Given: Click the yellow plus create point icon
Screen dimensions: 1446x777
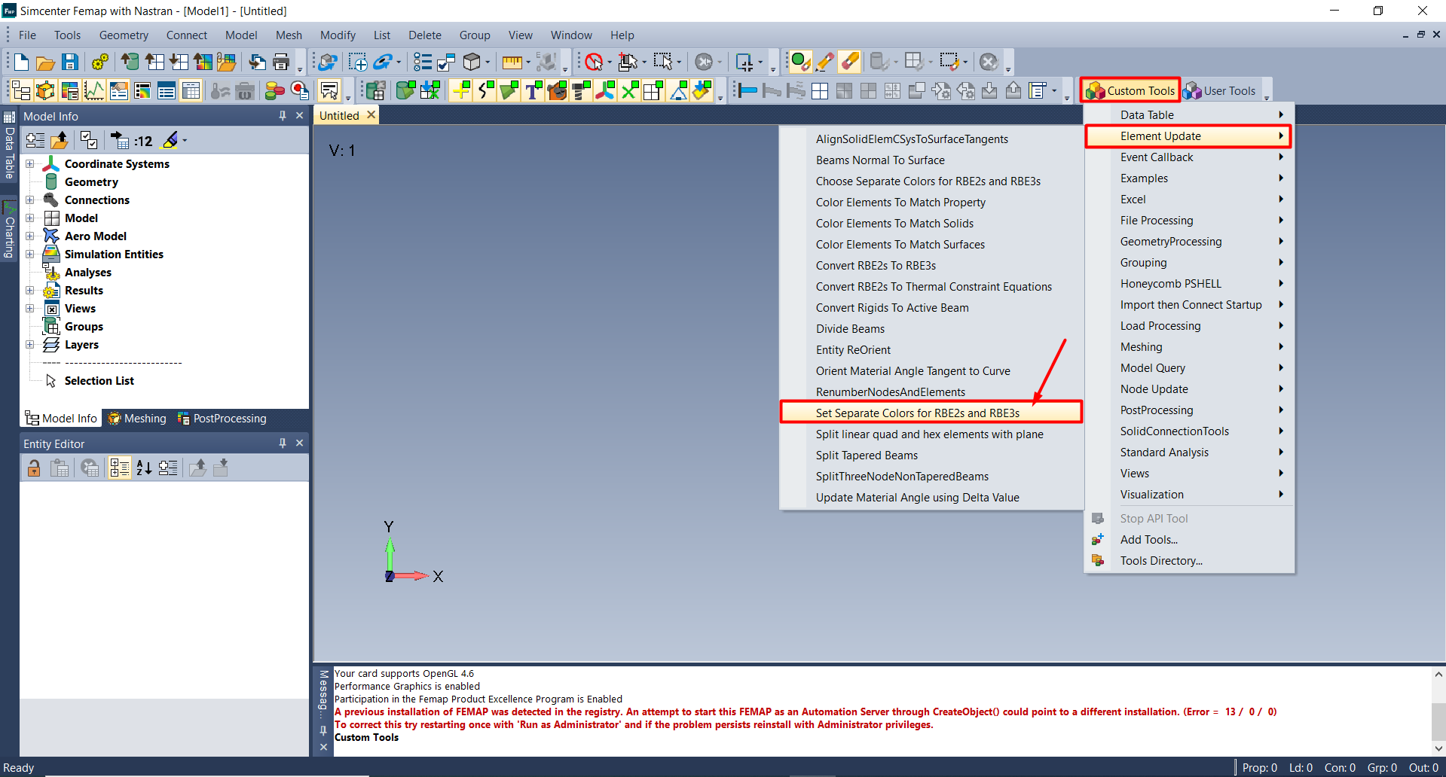Looking at the screenshot, I should 461,91.
